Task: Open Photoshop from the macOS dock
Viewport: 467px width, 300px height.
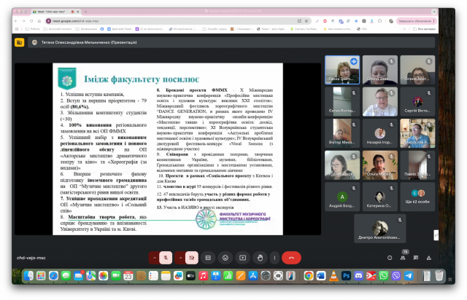Action: coord(346,275)
